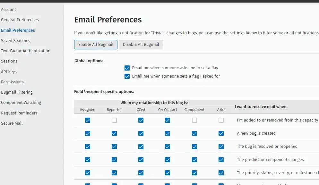
Task: Click Disable All Bugmail button
Action: [141, 45]
